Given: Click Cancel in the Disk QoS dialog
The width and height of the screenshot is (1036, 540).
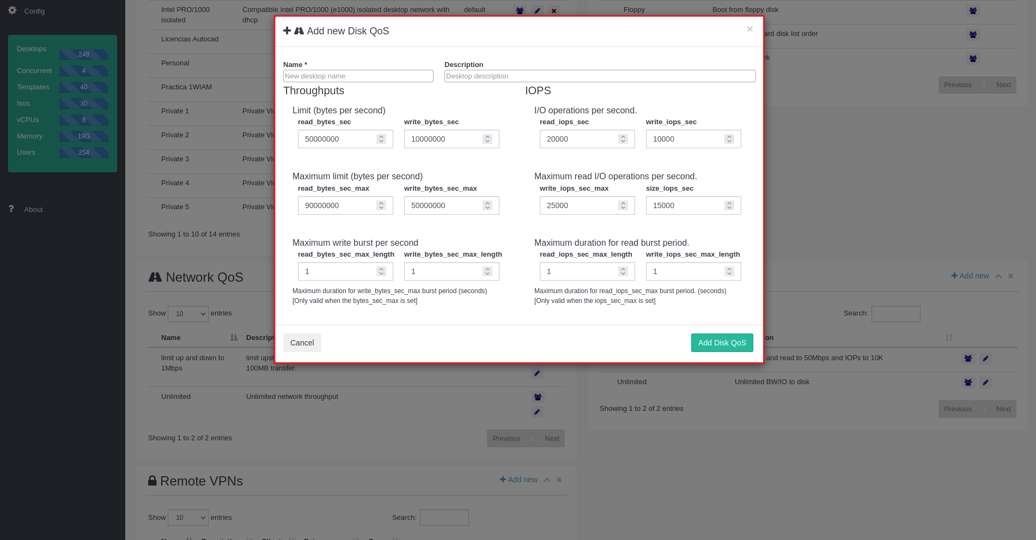Looking at the screenshot, I should pos(302,343).
